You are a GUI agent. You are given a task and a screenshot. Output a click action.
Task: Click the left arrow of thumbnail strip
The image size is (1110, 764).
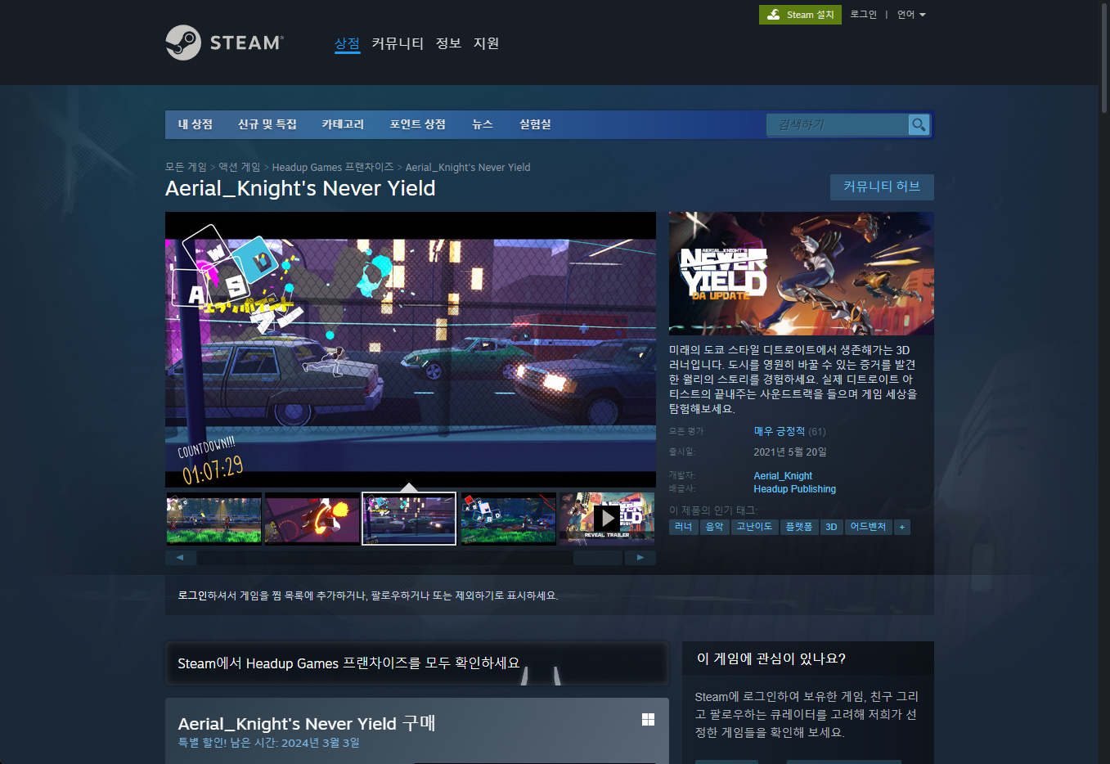[181, 558]
